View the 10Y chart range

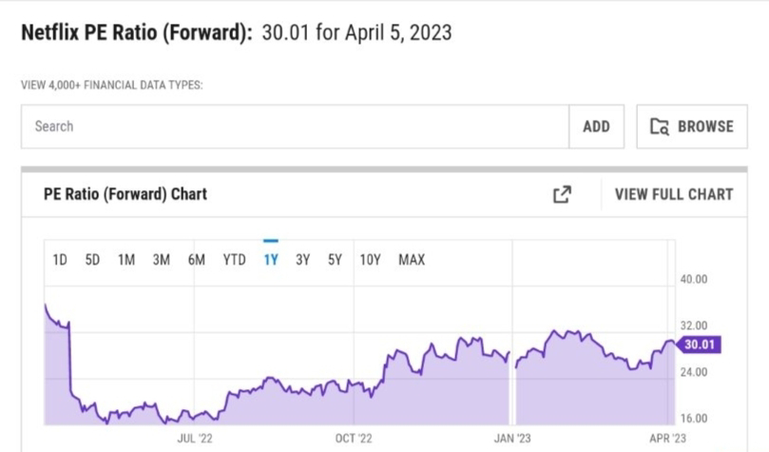pyautogui.click(x=371, y=260)
